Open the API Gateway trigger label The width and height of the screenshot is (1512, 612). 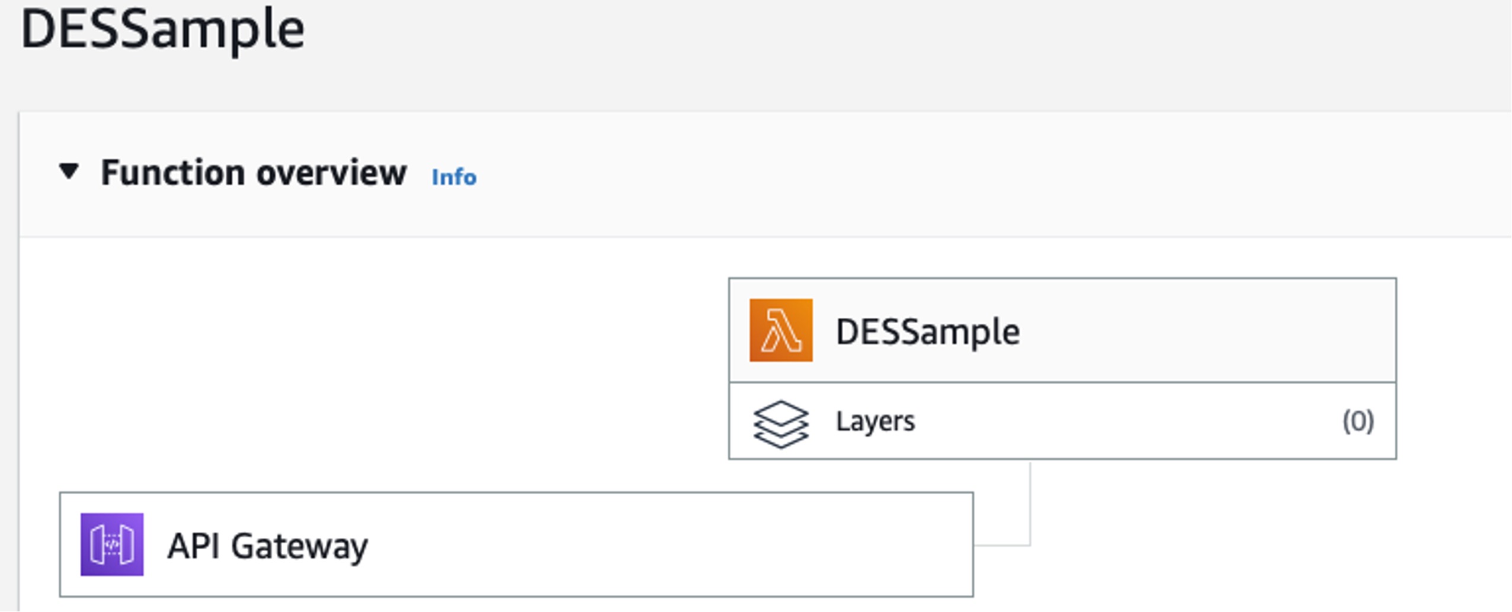pos(267,546)
